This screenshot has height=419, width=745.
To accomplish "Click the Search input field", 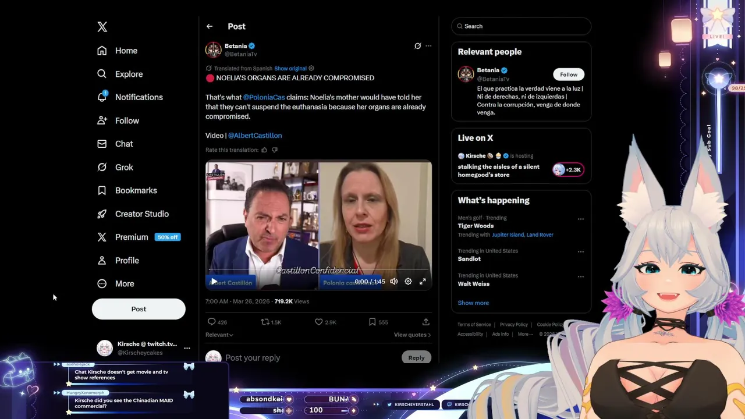I will pyautogui.click(x=521, y=26).
